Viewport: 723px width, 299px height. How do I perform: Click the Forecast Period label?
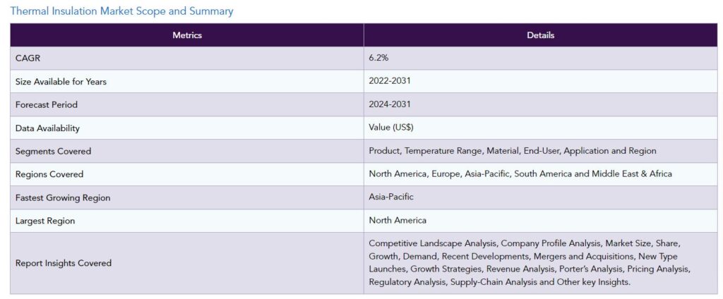point(47,104)
